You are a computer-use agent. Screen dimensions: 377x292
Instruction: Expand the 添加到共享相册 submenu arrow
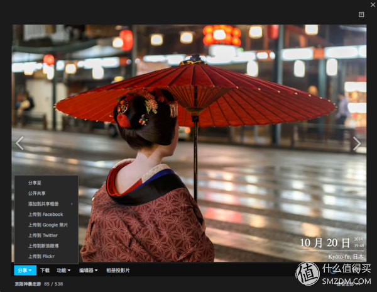pos(72,204)
